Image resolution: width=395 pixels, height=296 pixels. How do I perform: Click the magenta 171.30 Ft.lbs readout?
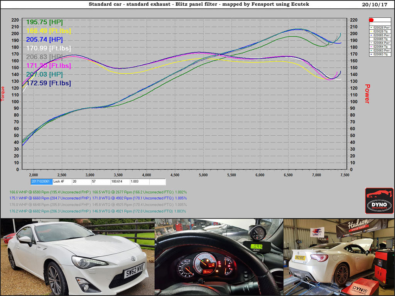pyautogui.click(x=48, y=66)
